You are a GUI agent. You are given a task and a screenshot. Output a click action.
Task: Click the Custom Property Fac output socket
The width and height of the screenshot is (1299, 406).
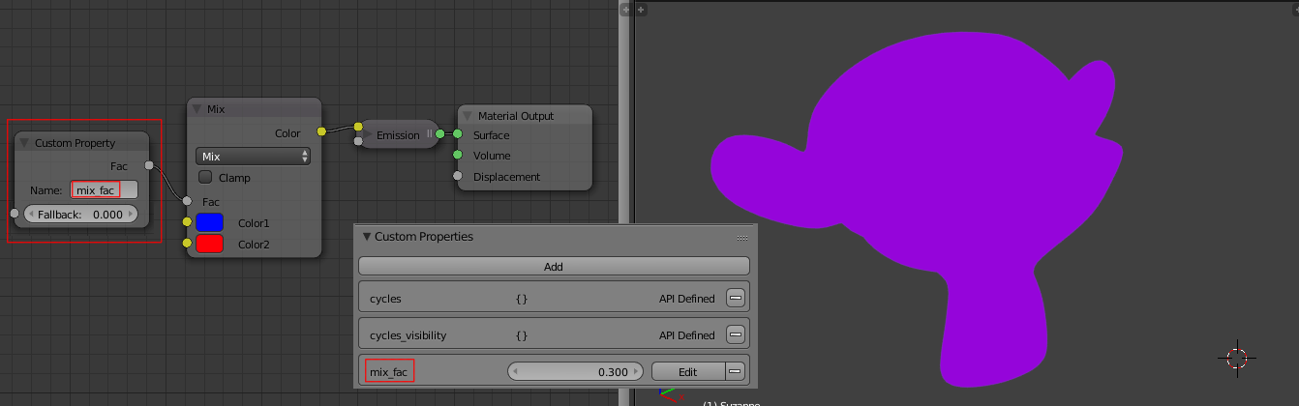point(149,166)
